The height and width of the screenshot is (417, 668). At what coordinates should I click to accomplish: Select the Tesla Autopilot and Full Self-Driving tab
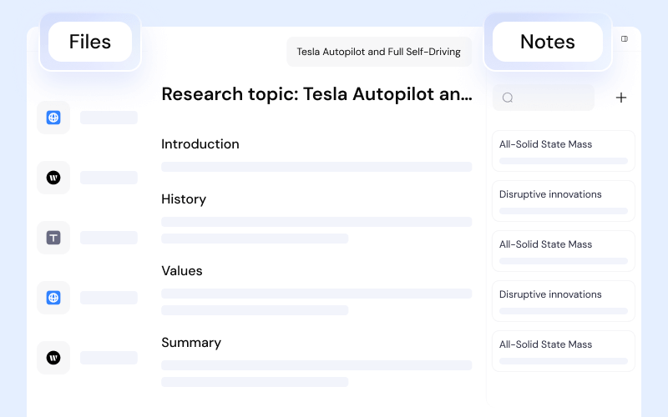[379, 52]
